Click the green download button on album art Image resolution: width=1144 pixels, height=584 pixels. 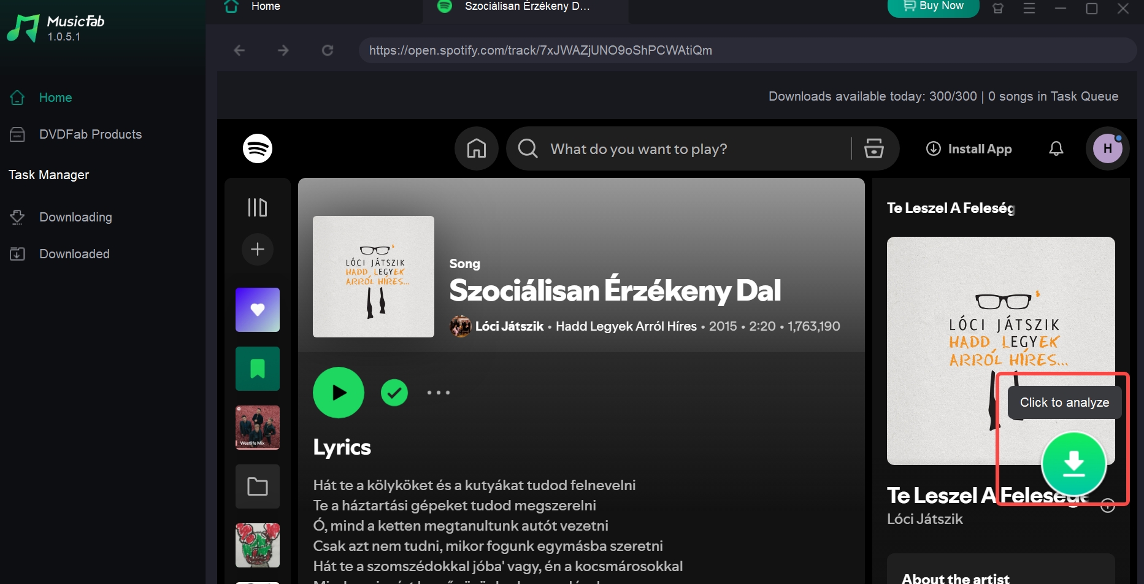(1073, 464)
